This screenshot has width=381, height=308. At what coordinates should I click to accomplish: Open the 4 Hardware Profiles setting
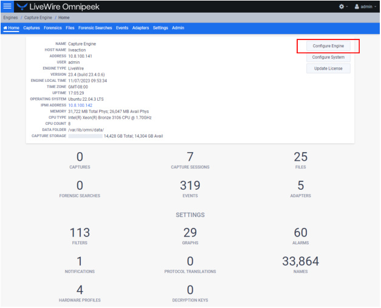[80, 293]
